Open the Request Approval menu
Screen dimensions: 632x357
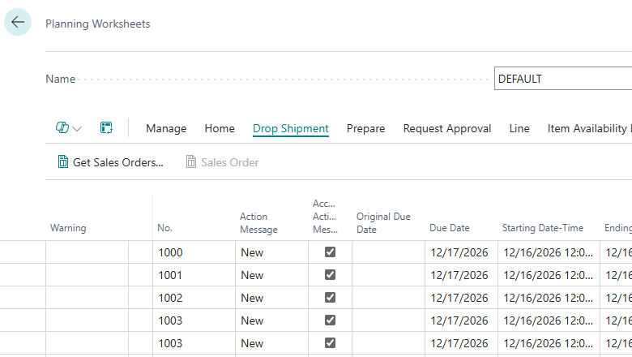(447, 128)
